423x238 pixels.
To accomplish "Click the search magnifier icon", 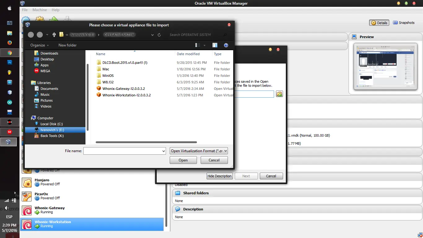I will pyautogui.click(x=225, y=35).
